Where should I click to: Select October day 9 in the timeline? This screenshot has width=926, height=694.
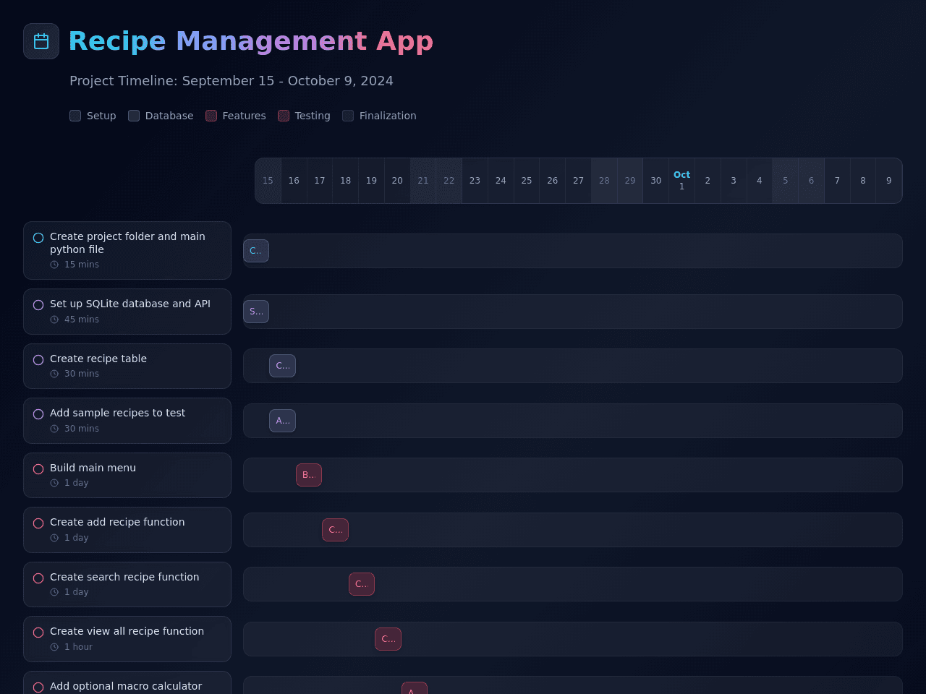click(x=889, y=181)
